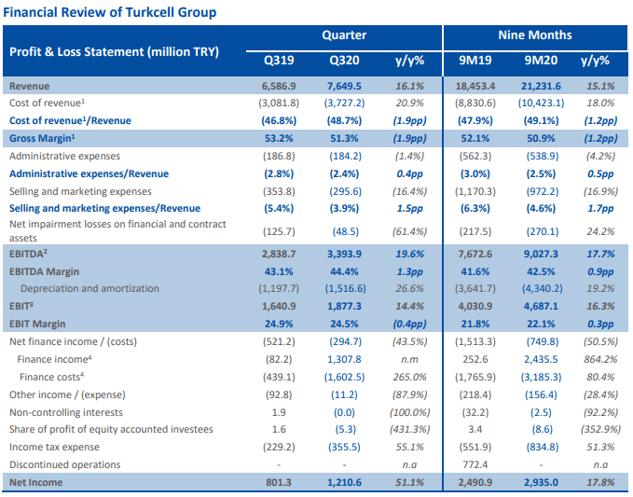Click 'Selling and marketing expenses/Revenue' row label
The height and width of the screenshot is (497, 633).
(104, 208)
